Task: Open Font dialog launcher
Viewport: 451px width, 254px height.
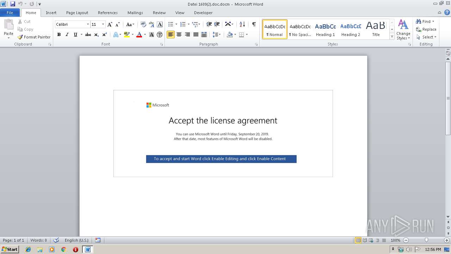Action: click(162, 44)
